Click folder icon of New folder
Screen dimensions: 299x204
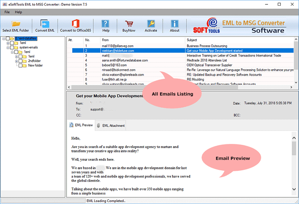(25, 65)
